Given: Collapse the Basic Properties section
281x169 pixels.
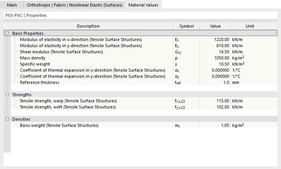Looking at the screenshot, I should pyautogui.click(x=7, y=33).
